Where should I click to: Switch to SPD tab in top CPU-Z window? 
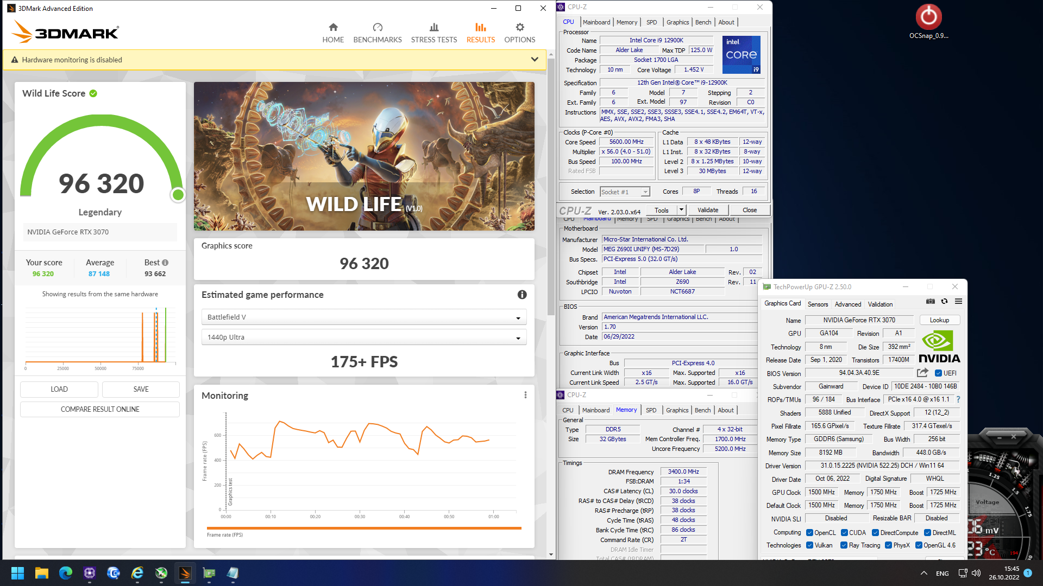[651, 22]
